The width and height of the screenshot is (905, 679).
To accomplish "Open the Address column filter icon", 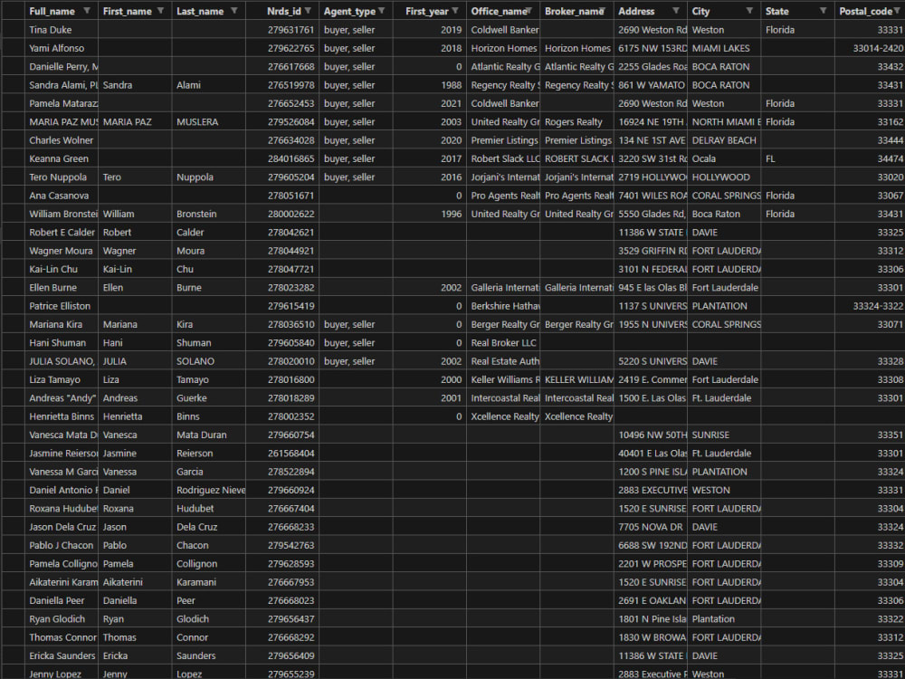I will click(x=676, y=11).
